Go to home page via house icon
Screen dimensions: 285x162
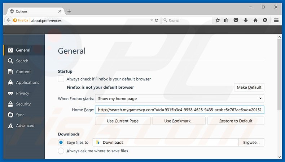(x=255, y=20)
